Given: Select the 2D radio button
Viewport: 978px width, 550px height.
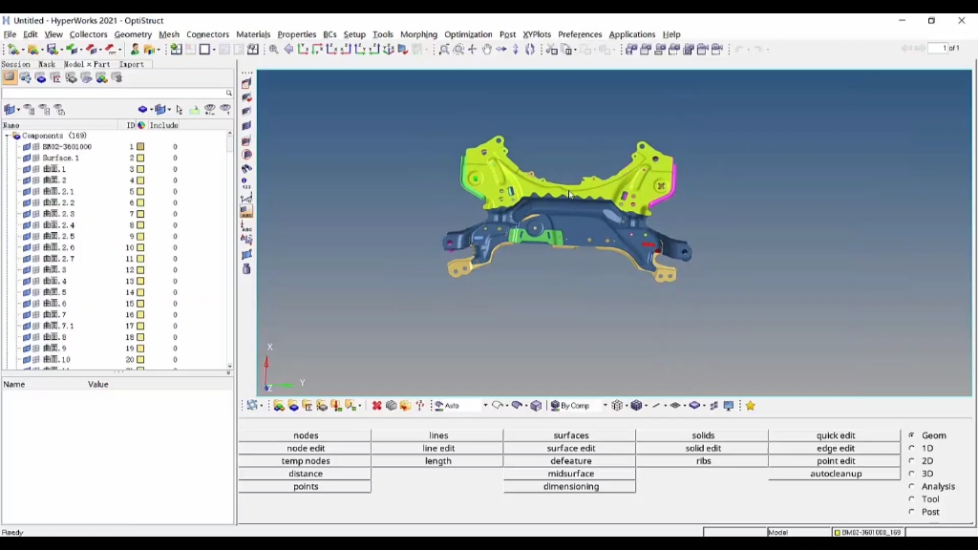Looking at the screenshot, I should [x=912, y=461].
